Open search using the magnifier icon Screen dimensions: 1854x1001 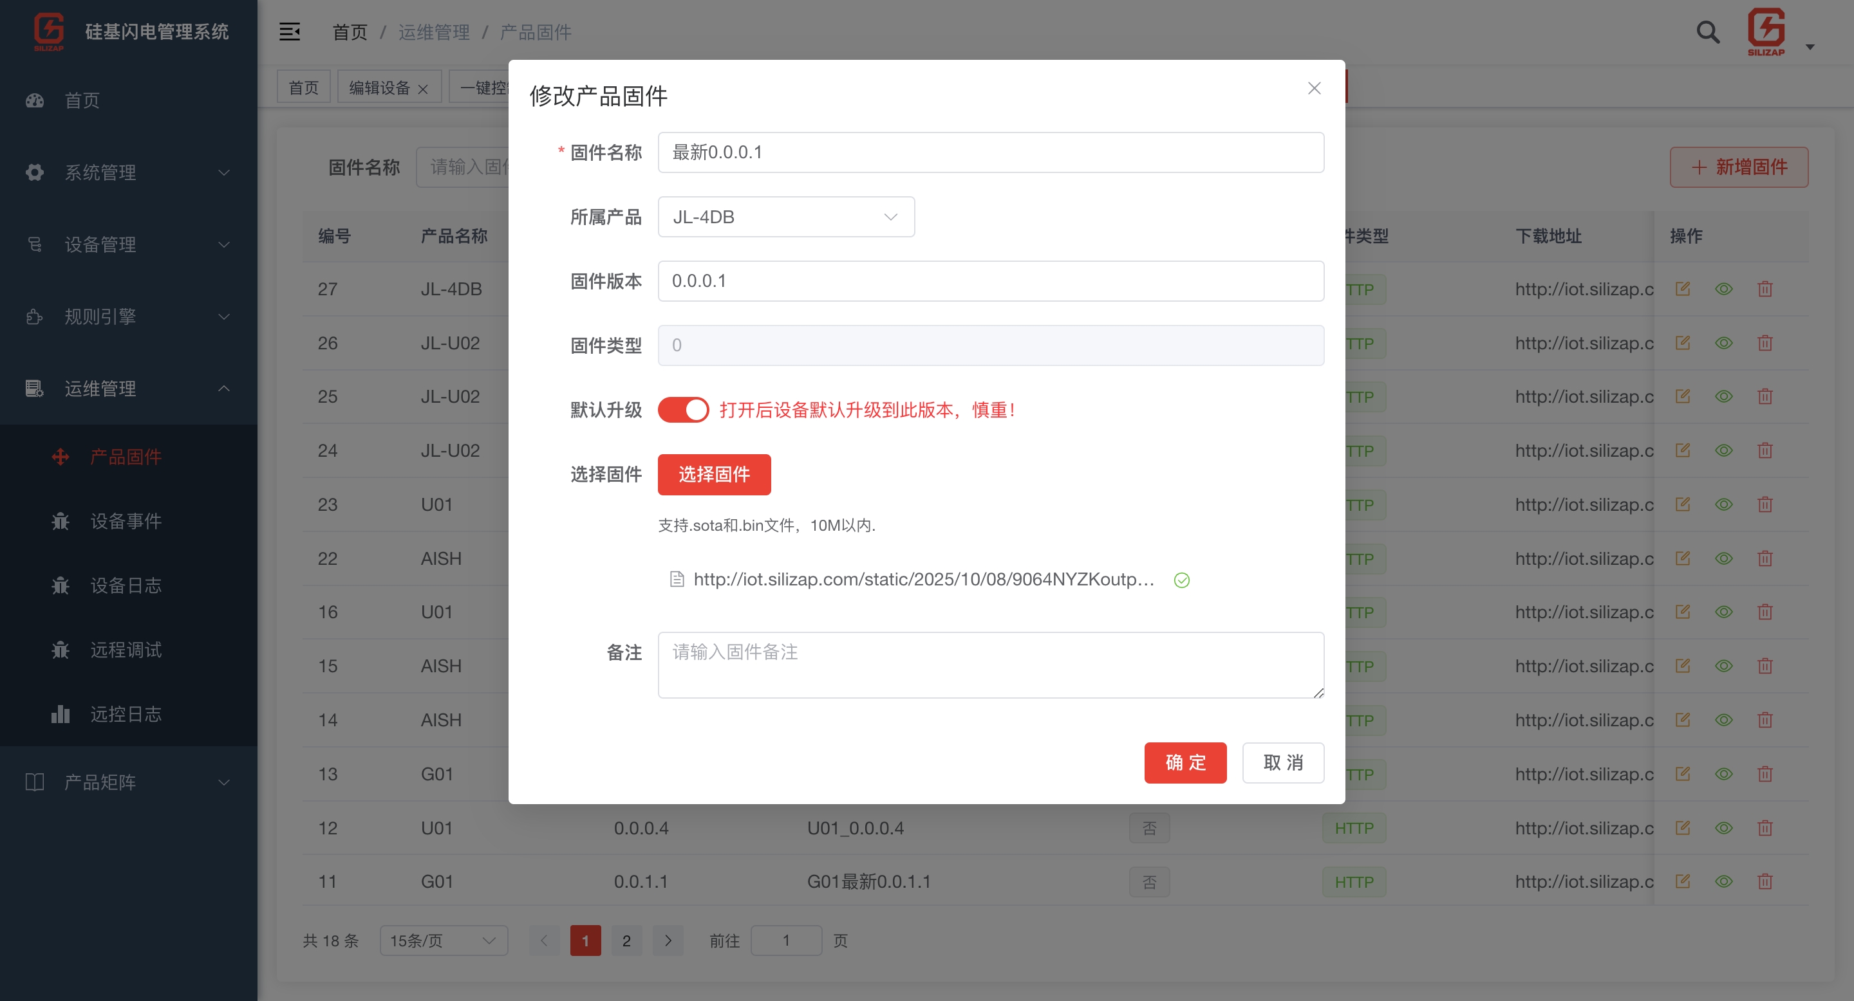(x=1707, y=32)
